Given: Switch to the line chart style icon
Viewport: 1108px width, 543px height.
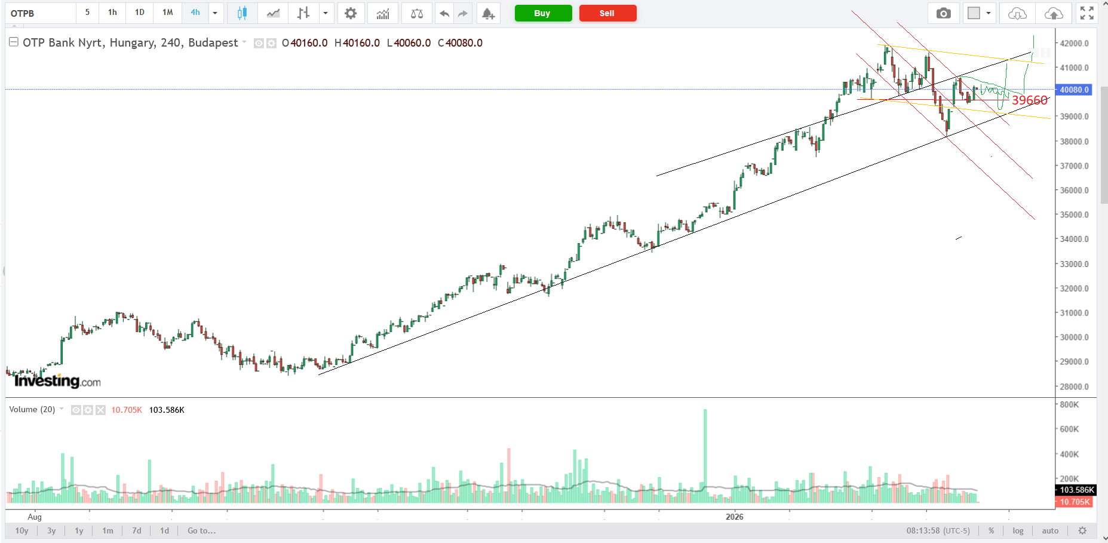Looking at the screenshot, I should [x=273, y=13].
